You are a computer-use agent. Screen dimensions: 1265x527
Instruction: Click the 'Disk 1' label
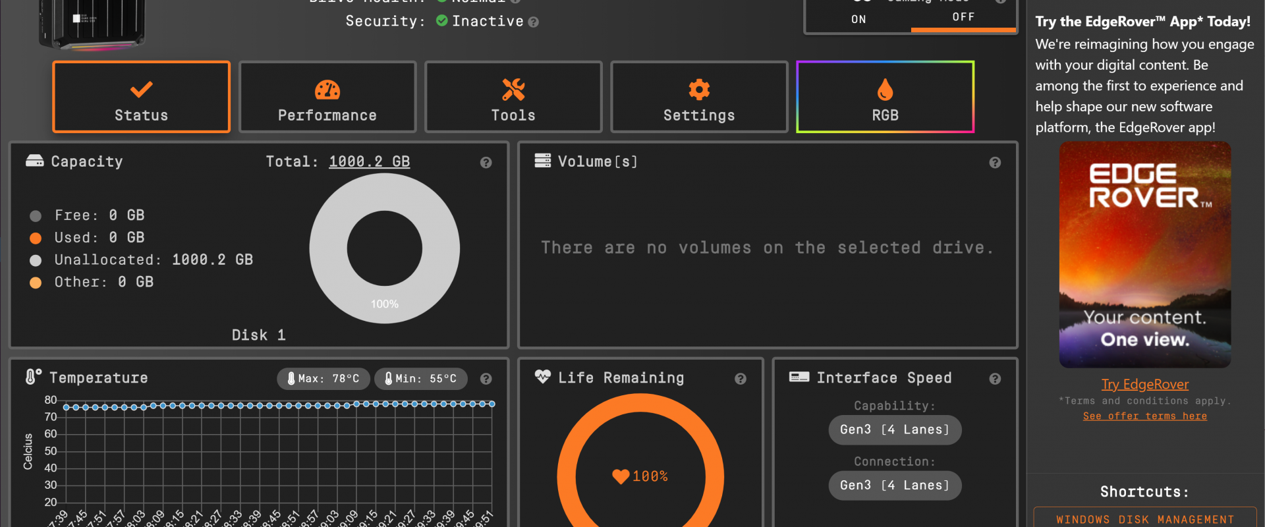pos(259,335)
